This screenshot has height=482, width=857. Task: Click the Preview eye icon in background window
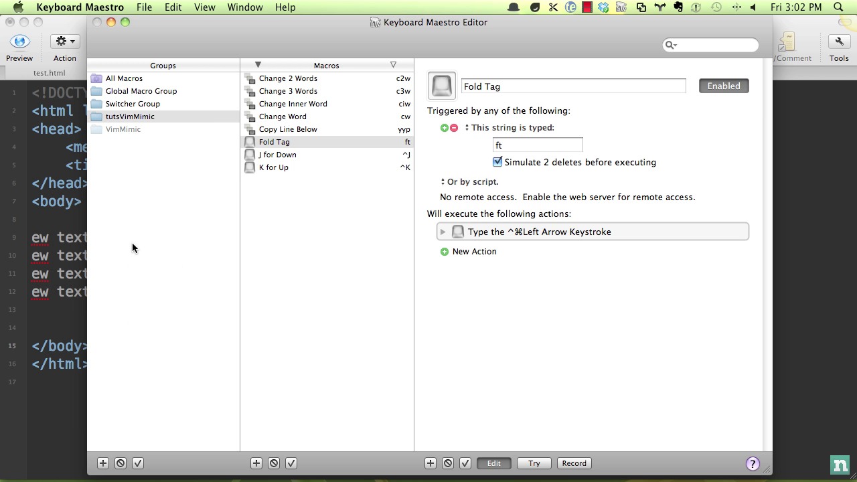19,42
